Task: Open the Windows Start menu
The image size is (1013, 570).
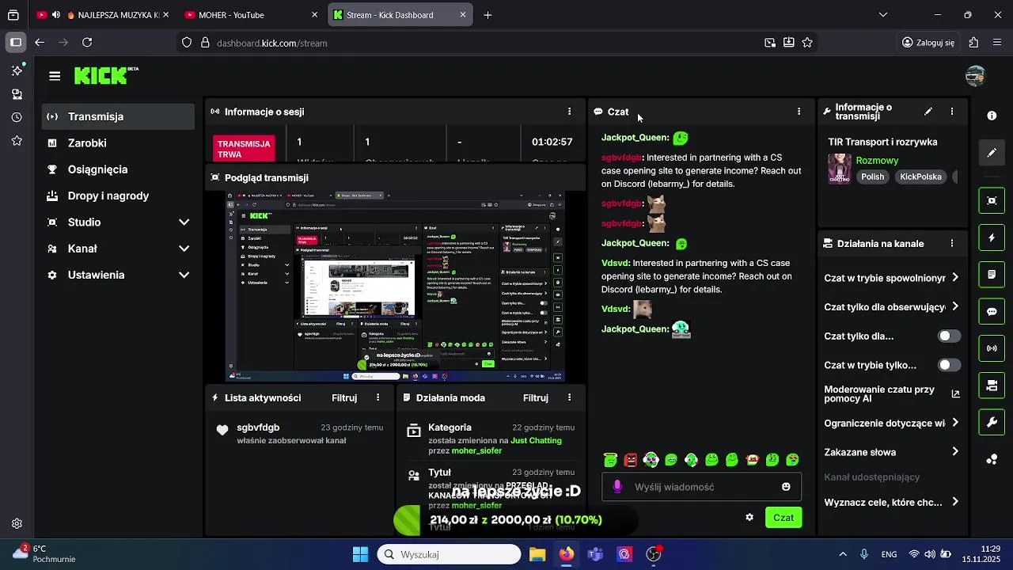Action: pyautogui.click(x=360, y=554)
